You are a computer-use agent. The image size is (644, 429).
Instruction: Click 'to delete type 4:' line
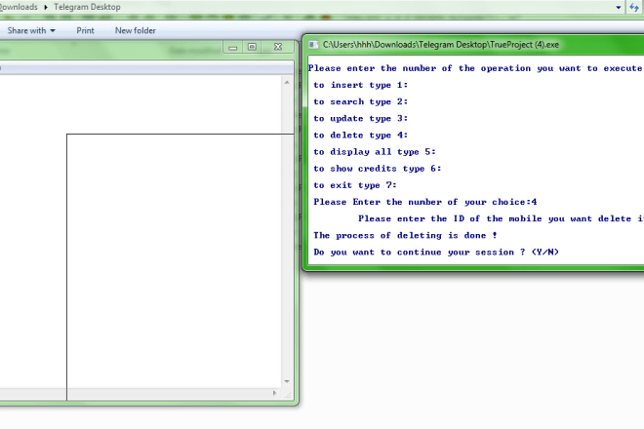[x=361, y=136]
